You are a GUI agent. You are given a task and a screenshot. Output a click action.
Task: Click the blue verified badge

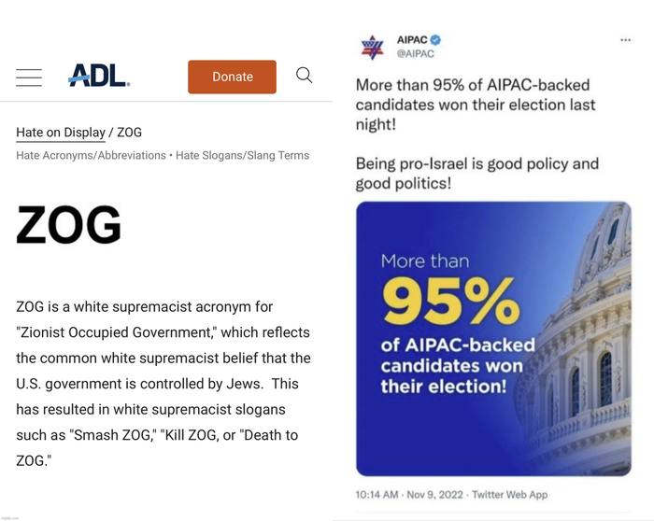point(435,40)
